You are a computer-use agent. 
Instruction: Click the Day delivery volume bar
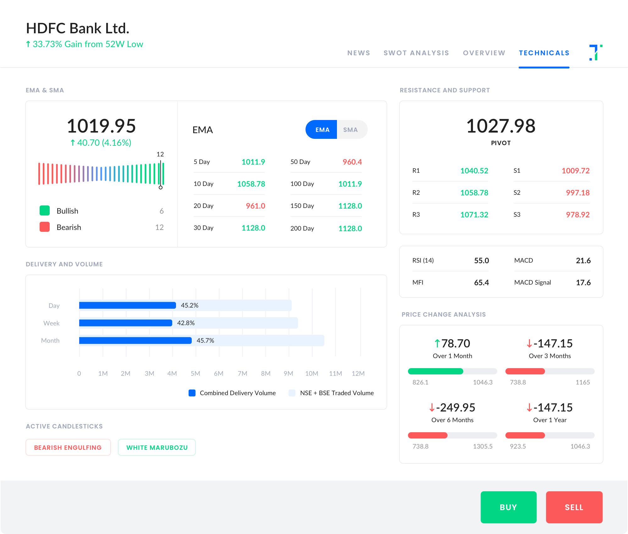(128, 305)
